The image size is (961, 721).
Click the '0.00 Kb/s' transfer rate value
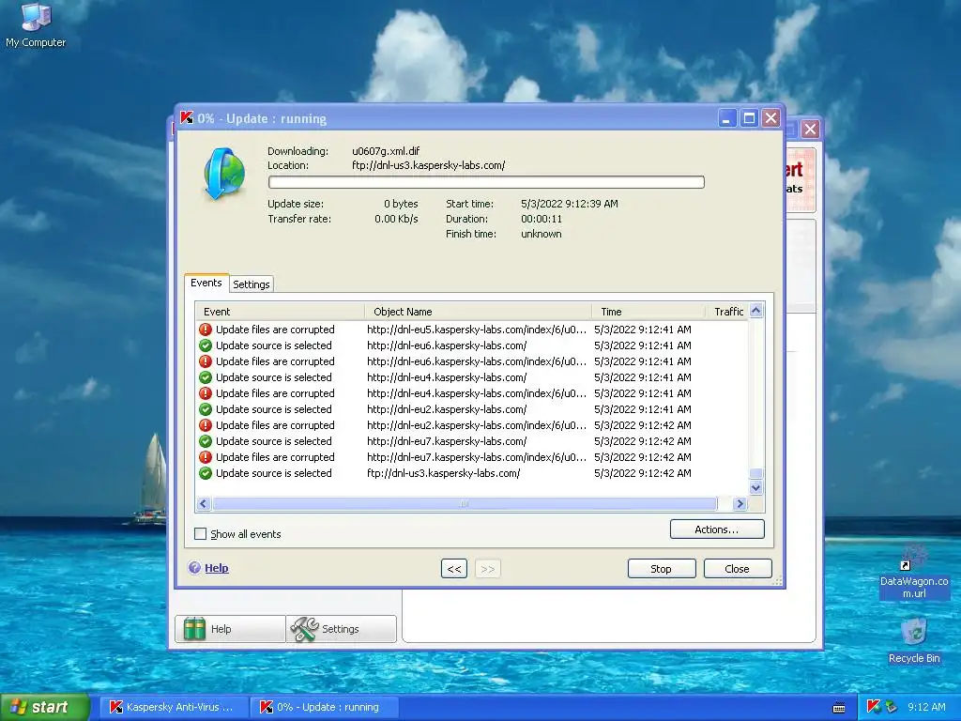[x=397, y=219]
